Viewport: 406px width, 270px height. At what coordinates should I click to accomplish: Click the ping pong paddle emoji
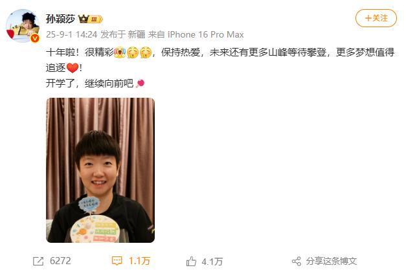[140, 84]
